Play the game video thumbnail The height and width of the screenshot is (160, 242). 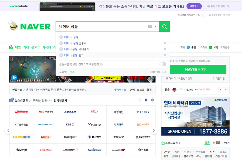[14, 78]
